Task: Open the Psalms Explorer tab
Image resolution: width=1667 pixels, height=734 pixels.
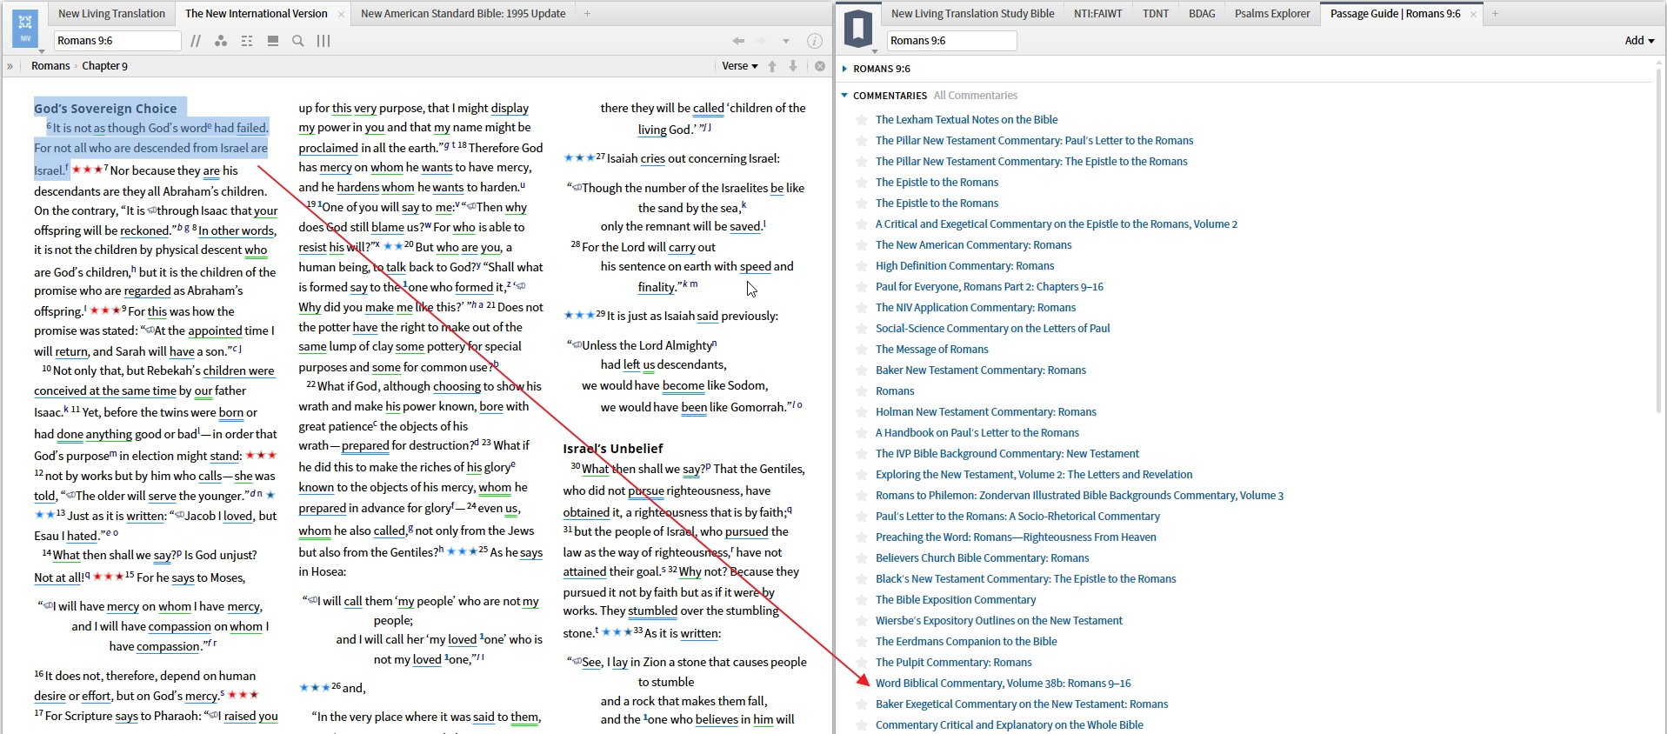Action: coord(1272,14)
